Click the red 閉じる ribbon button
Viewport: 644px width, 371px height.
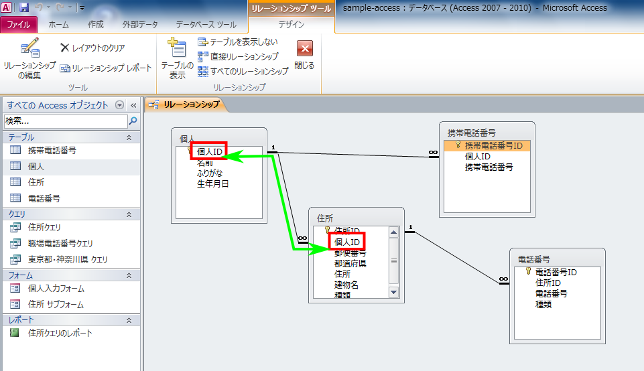tap(304, 55)
